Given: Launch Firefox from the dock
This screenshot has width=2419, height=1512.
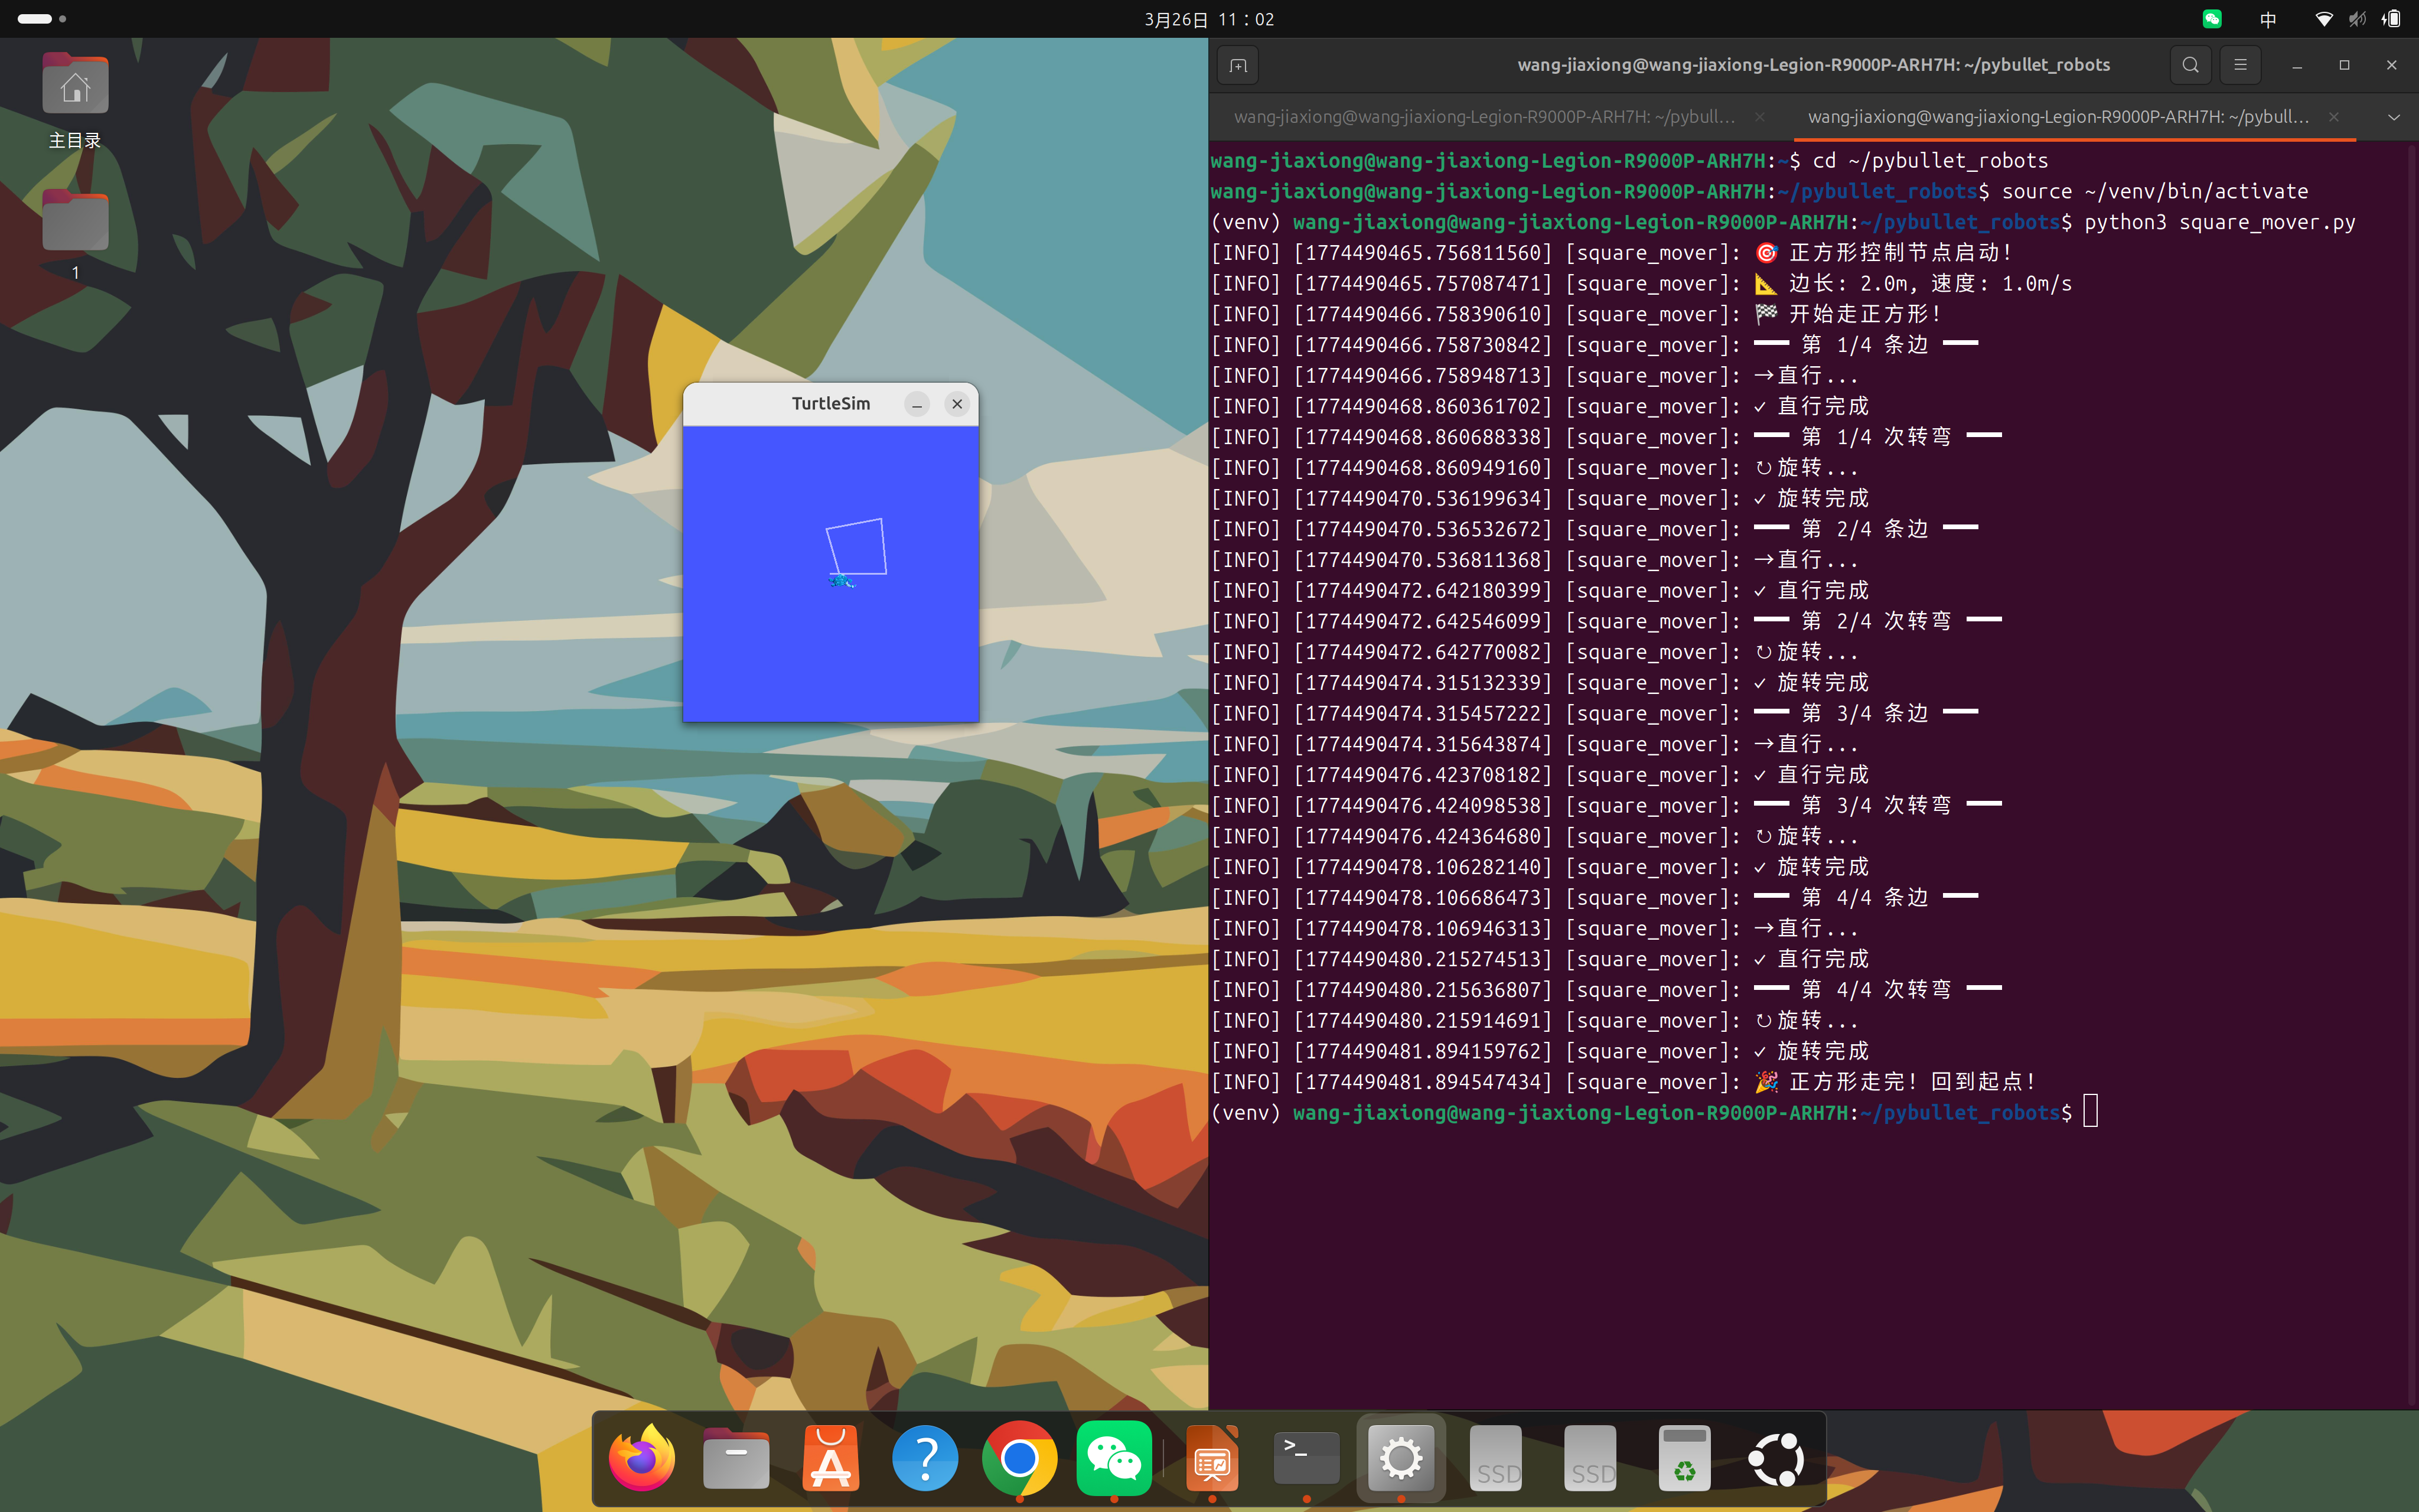Looking at the screenshot, I should (642, 1459).
